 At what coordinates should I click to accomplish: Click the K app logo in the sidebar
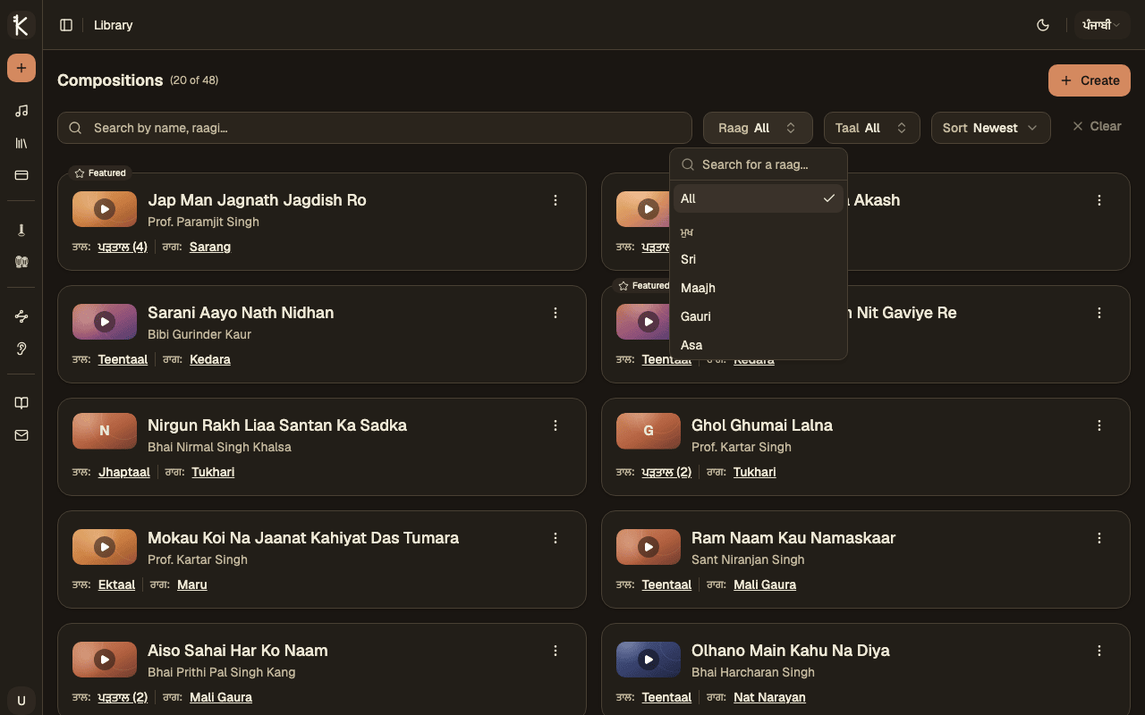click(x=21, y=25)
